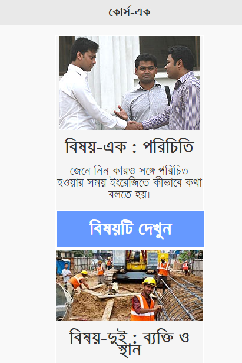Click the man in the white t-shirt at the construction site
Screen dimensions: 242x363
coord(67,275)
